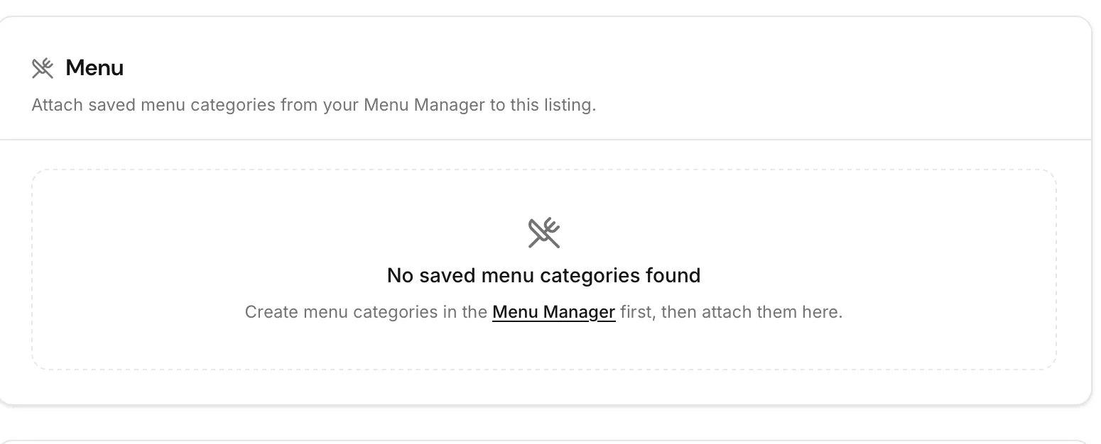
Task: Click the 'No saved menu categories found' title
Action: point(544,275)
